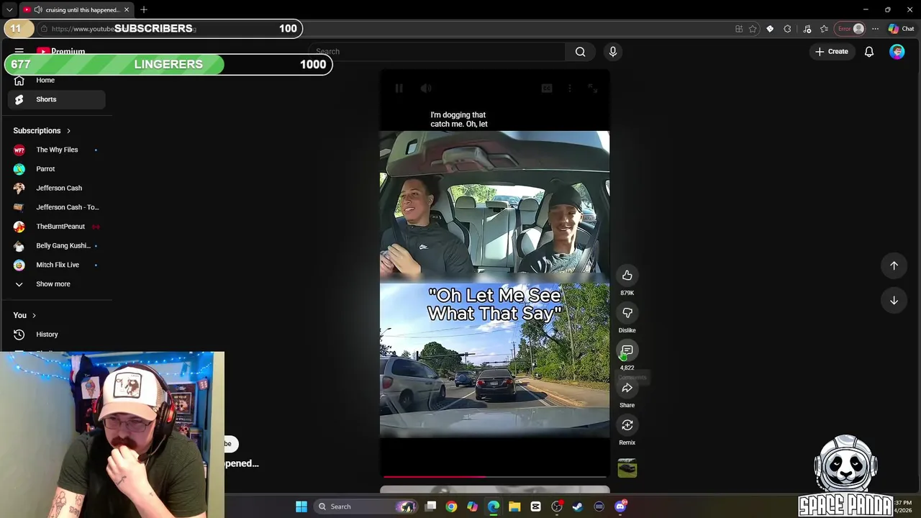Open Task View on the taskbar
The width and height of the screenshot is (921, 518).
click(430, 506)
